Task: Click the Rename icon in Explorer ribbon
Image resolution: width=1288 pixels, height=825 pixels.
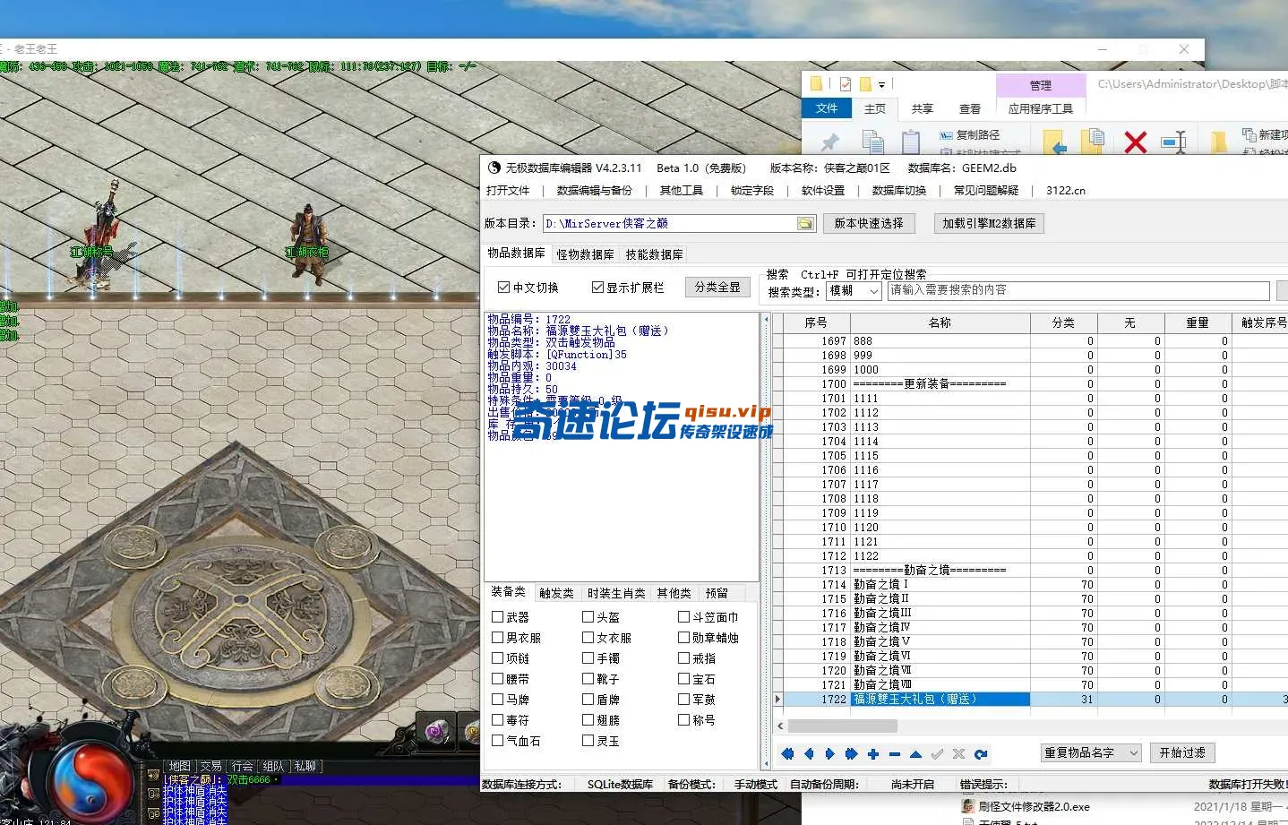Action: click(1173, 142)
